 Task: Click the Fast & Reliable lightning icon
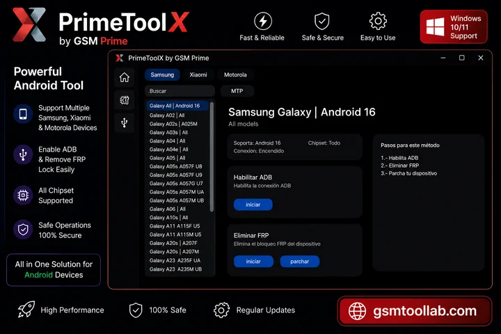263,21
